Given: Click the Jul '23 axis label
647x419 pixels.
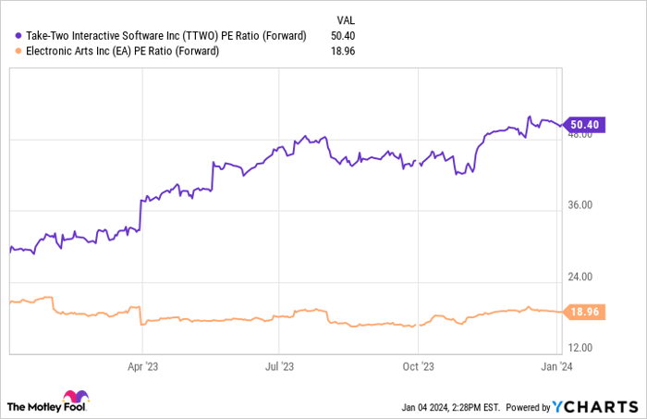Looking at the screenshot, I should (x=280, y=365).
